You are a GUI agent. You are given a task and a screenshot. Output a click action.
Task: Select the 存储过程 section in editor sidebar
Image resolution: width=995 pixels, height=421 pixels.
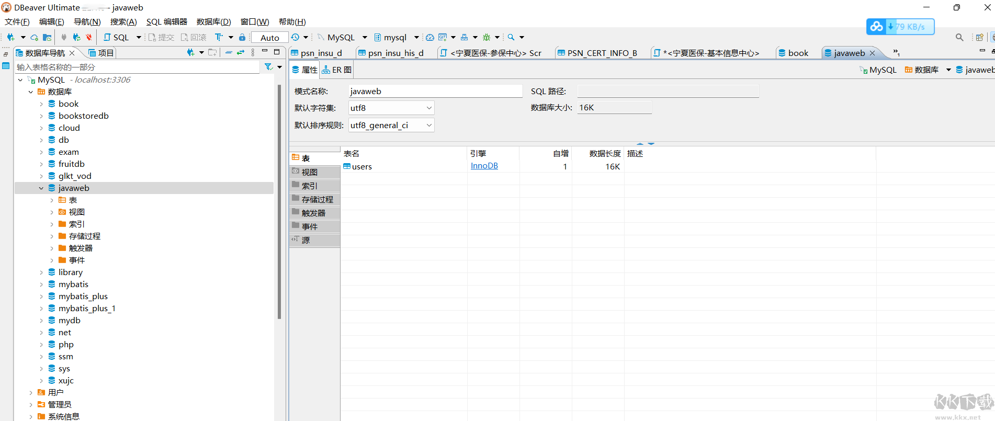coord(315,199)
